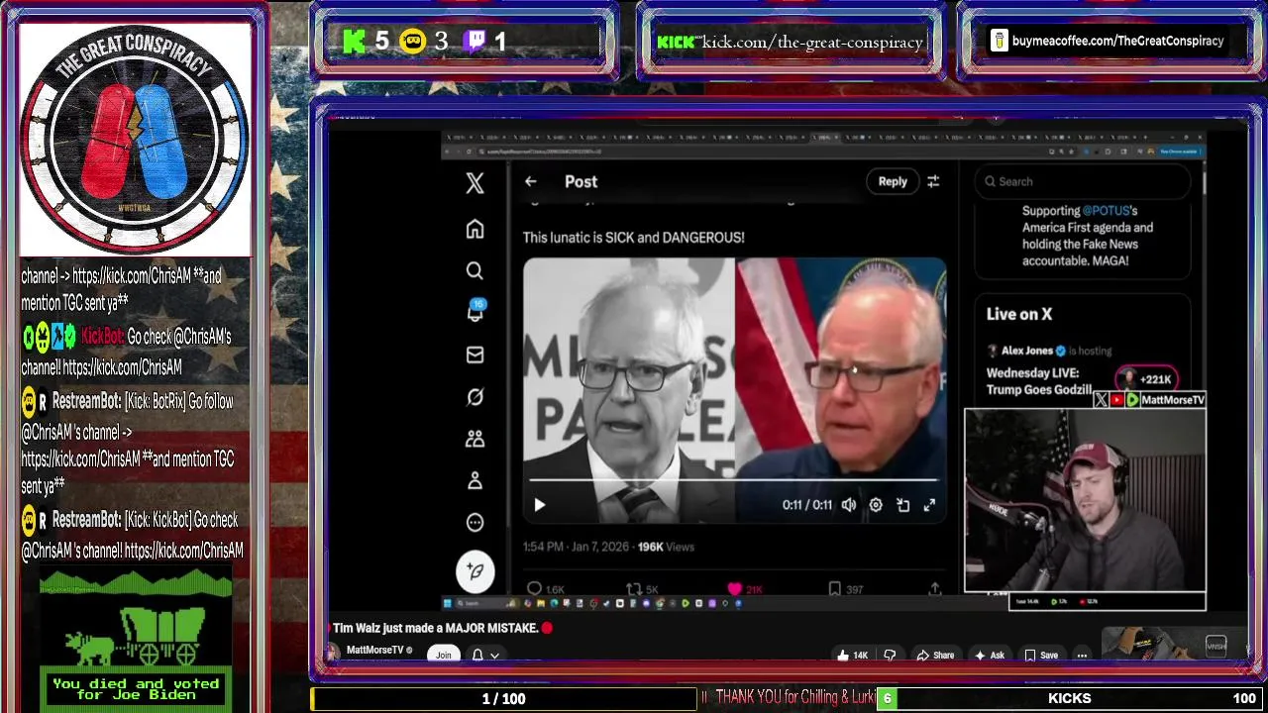The width and height of the screenshot is (1268, 713).
Task: Click the YouTube Share button
Action: pyautogui.click(x=935, y=656)
